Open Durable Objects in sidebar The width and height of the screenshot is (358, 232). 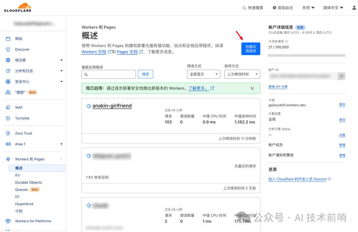[x=29, y=182]
